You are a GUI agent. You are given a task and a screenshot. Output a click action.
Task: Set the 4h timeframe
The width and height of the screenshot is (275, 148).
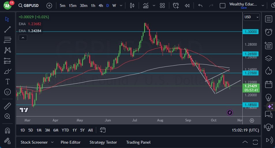click(101, 5)
